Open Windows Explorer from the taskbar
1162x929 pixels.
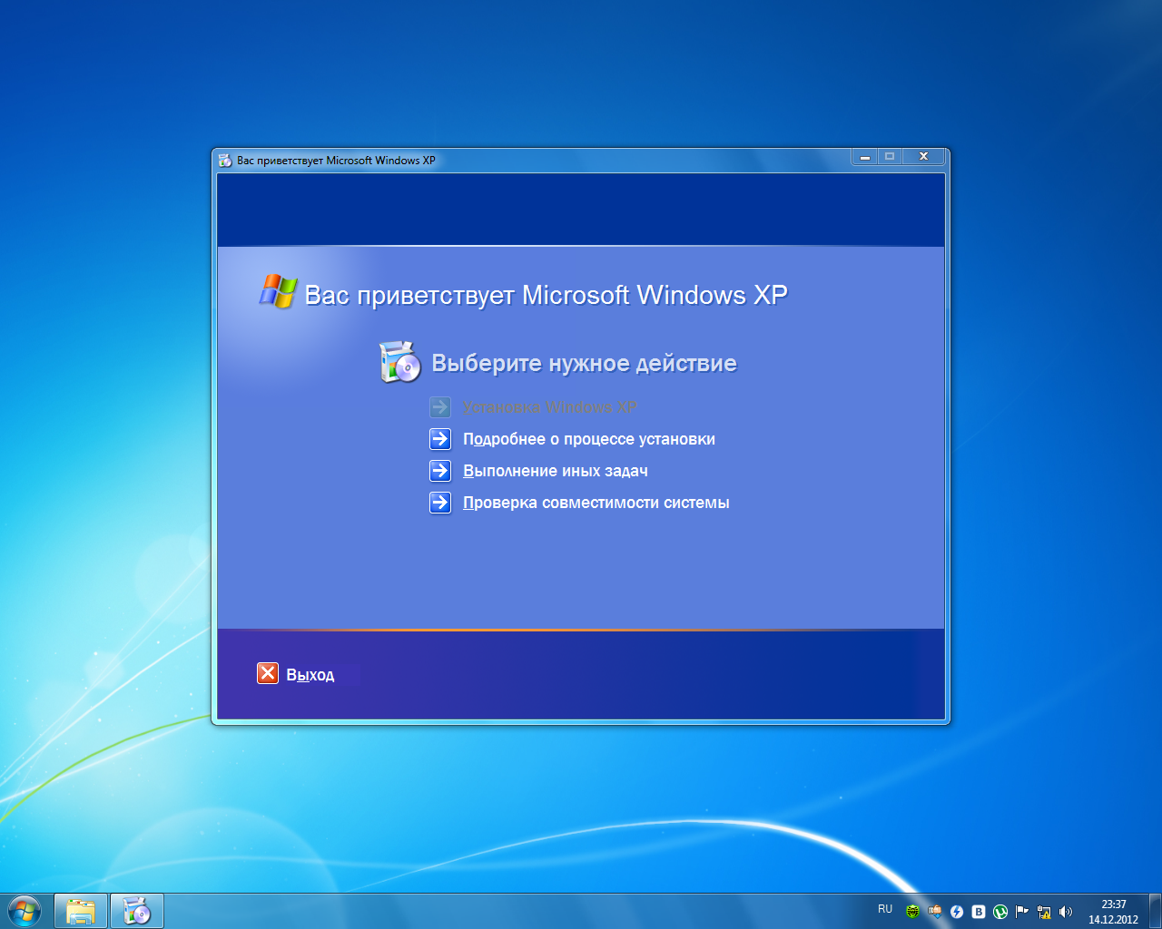click(81, 911)
